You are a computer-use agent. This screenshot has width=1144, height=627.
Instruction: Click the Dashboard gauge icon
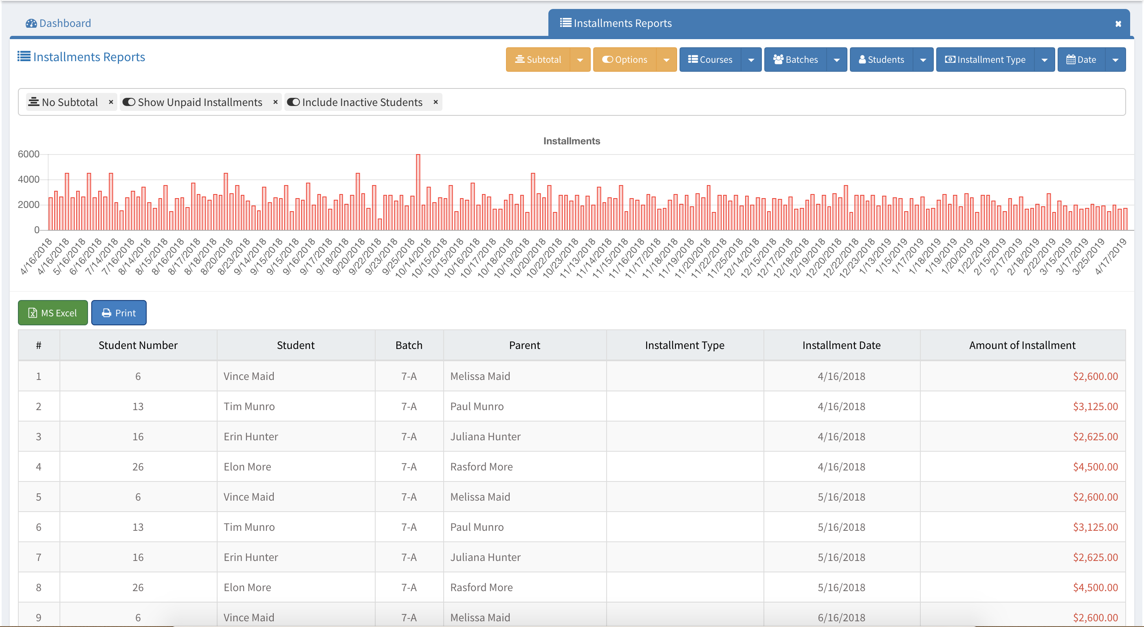31,23
